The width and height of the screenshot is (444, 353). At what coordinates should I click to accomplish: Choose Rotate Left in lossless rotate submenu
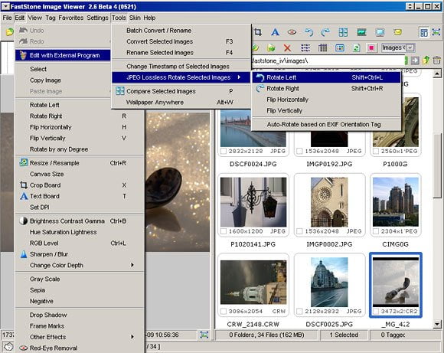pos(326,77)
